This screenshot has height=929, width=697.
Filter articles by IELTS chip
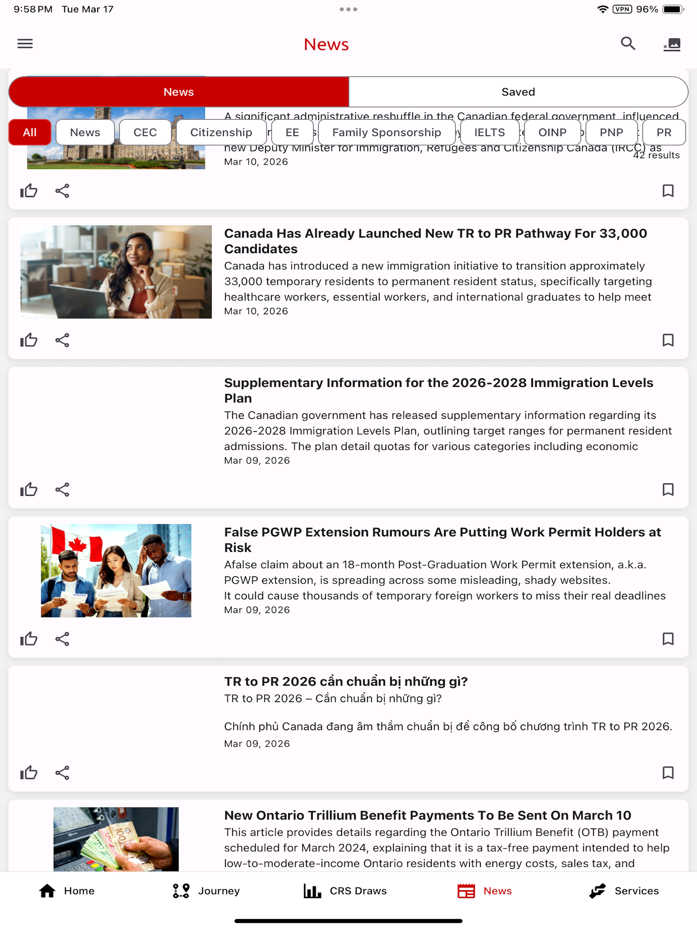(x=489, y=132)
